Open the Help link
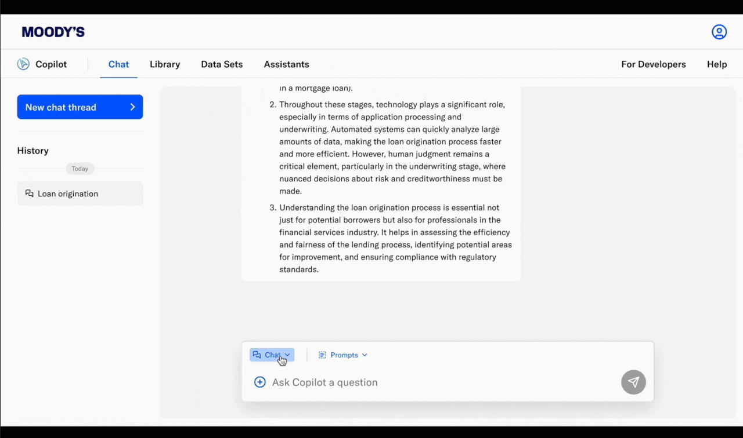 tap(717, 64)
